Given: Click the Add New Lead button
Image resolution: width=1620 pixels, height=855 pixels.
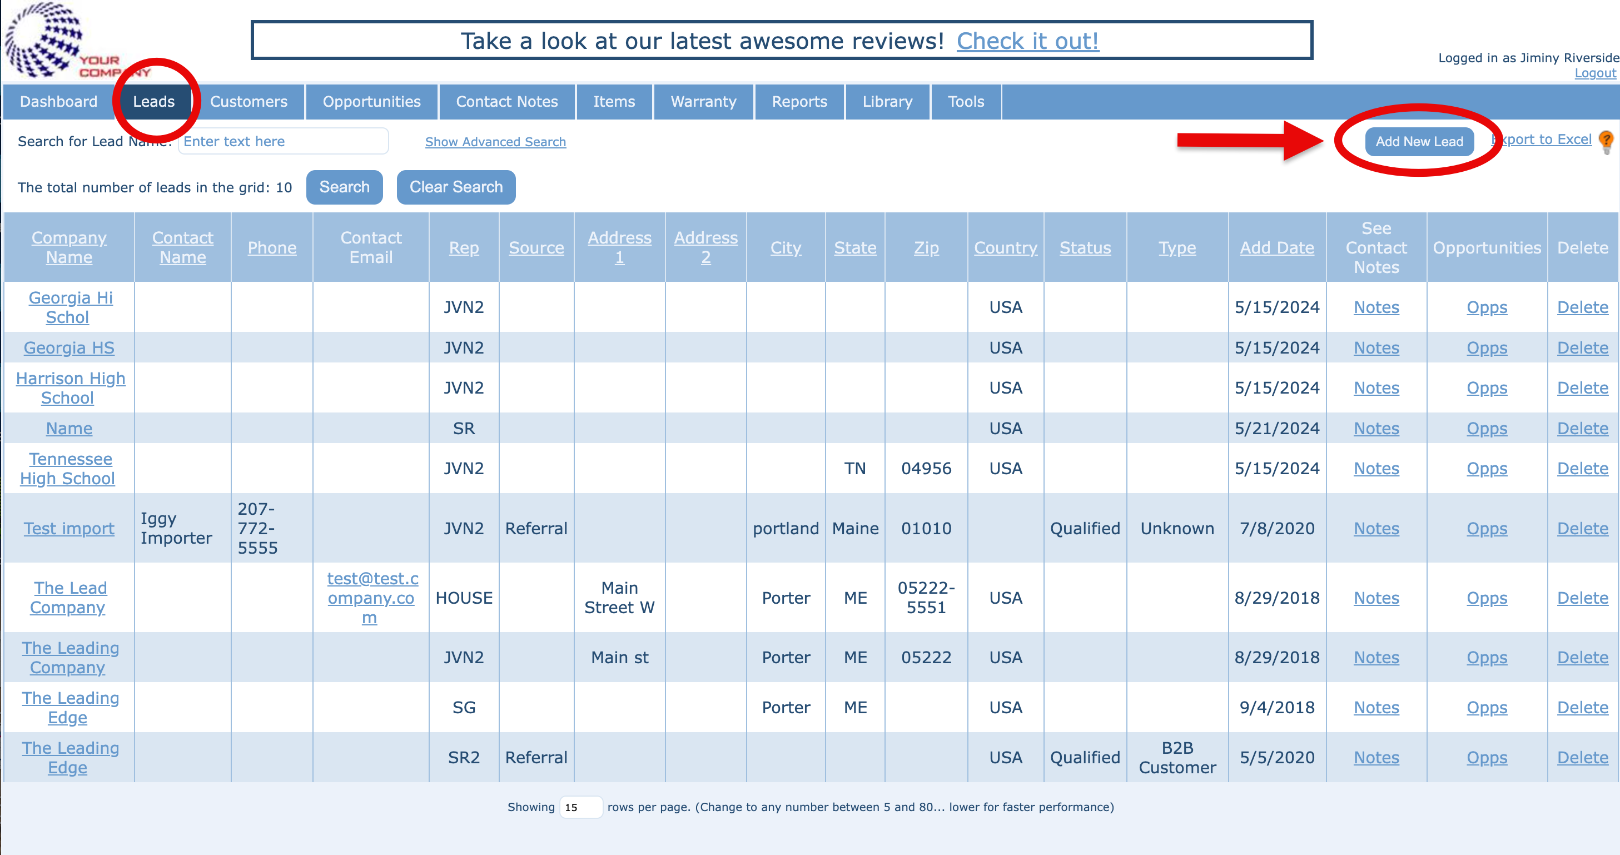Looking at the screenshot, I should [x=1419, y=141].
